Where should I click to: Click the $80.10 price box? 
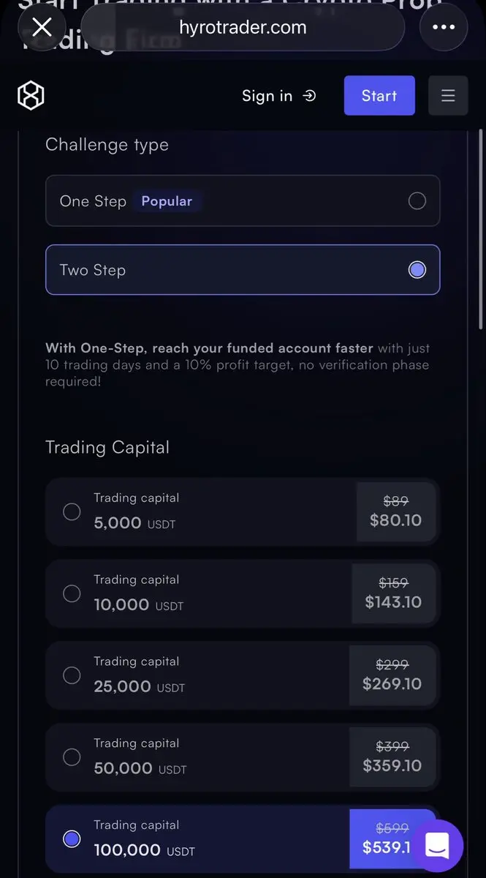(x=395, y=511)
